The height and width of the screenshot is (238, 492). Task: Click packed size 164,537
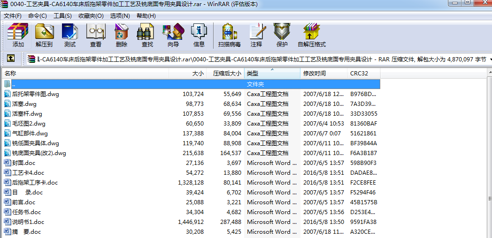click(231, 153)
